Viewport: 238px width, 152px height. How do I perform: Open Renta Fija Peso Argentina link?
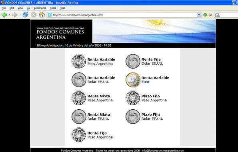100,135
